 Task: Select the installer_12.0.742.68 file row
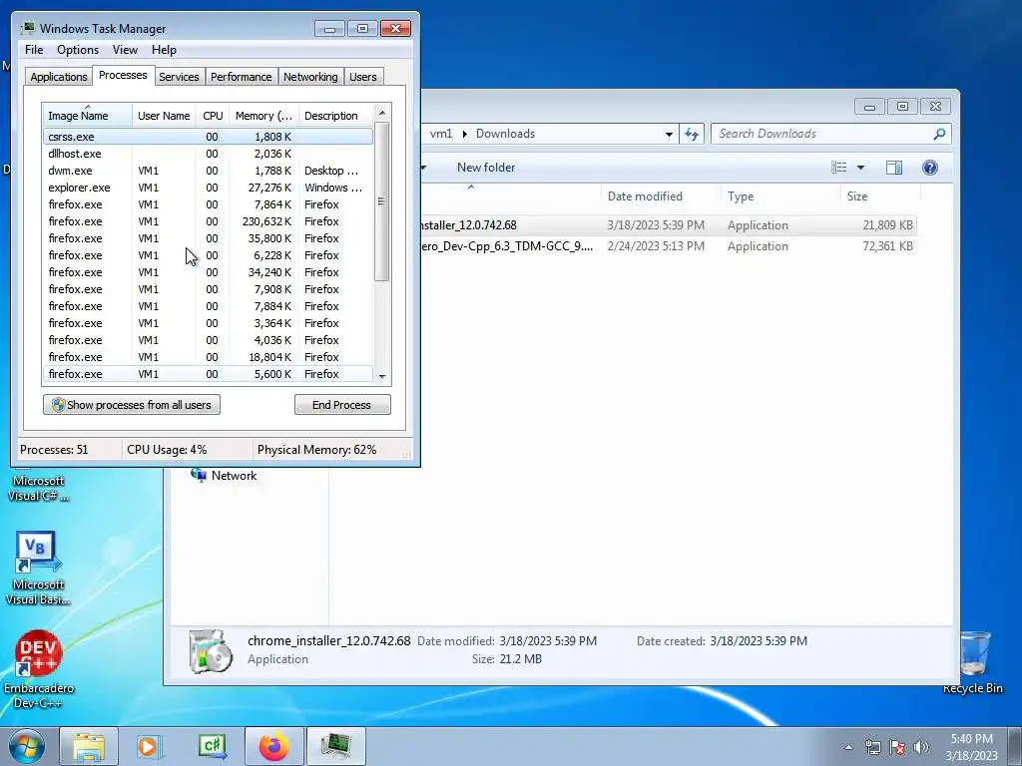[x=668, y=225]
